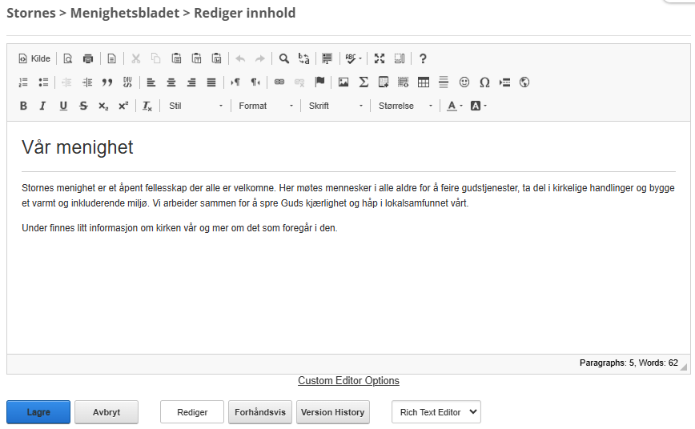Open the Format dropdown

(266, 106)
